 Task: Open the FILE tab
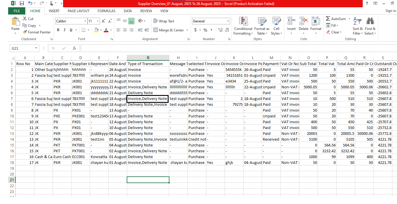(17, 11)
